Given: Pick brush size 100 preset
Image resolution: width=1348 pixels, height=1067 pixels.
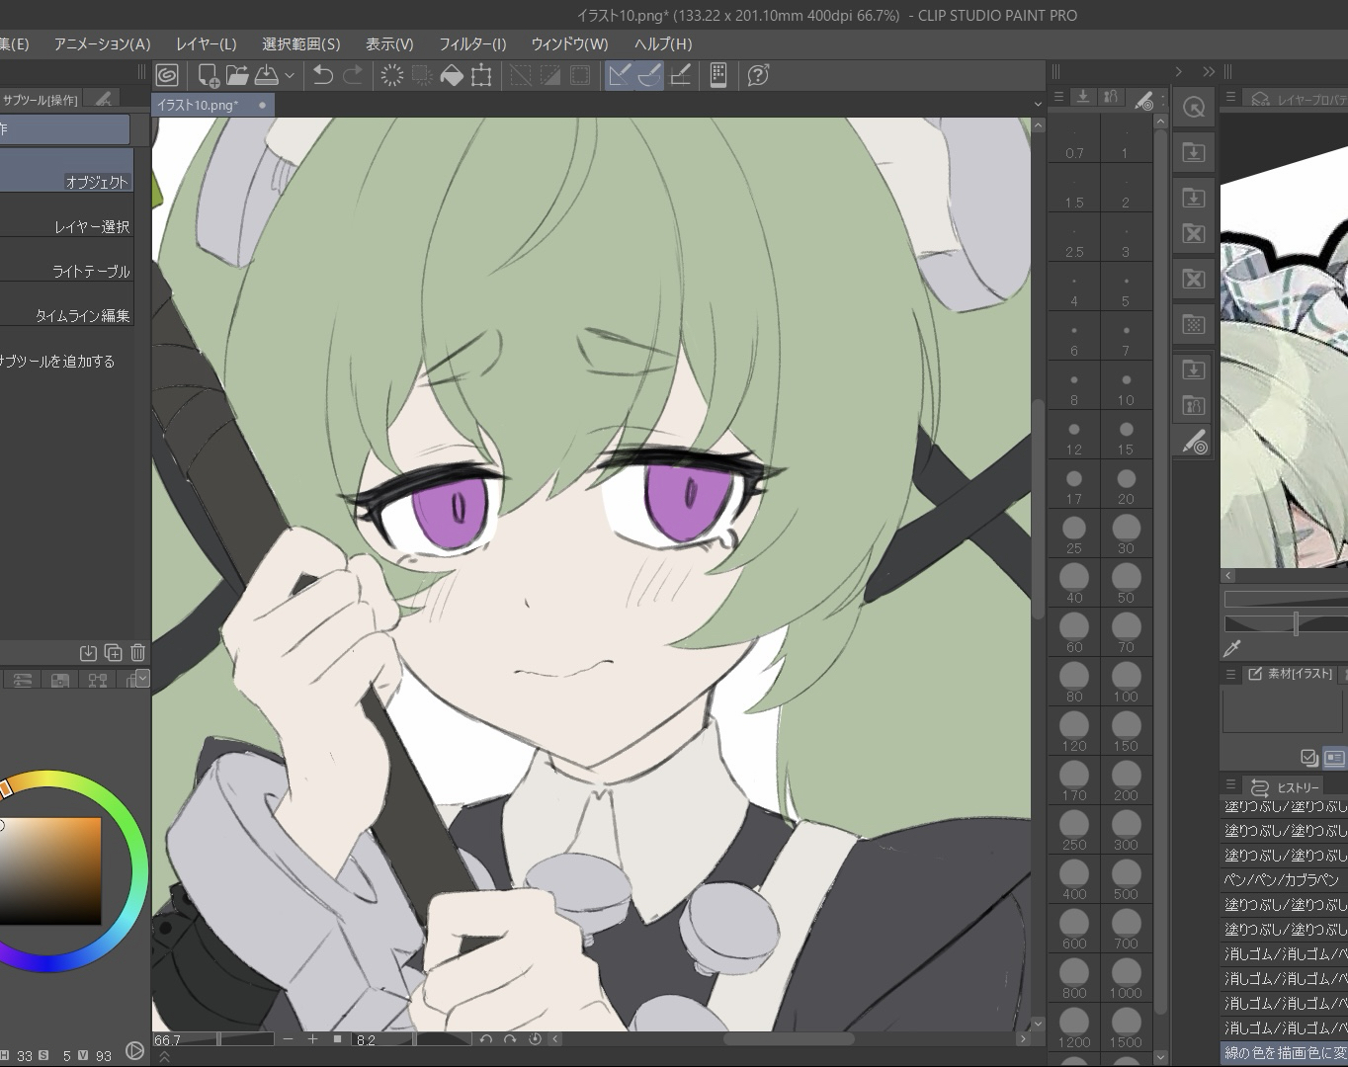Looking at the screenshot, I should pos(1126,682).
